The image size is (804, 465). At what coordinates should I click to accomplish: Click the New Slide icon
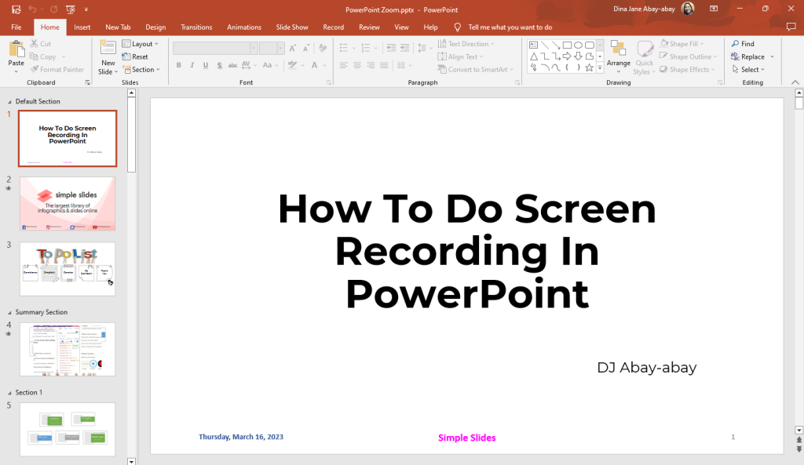[x=108, y=48]
